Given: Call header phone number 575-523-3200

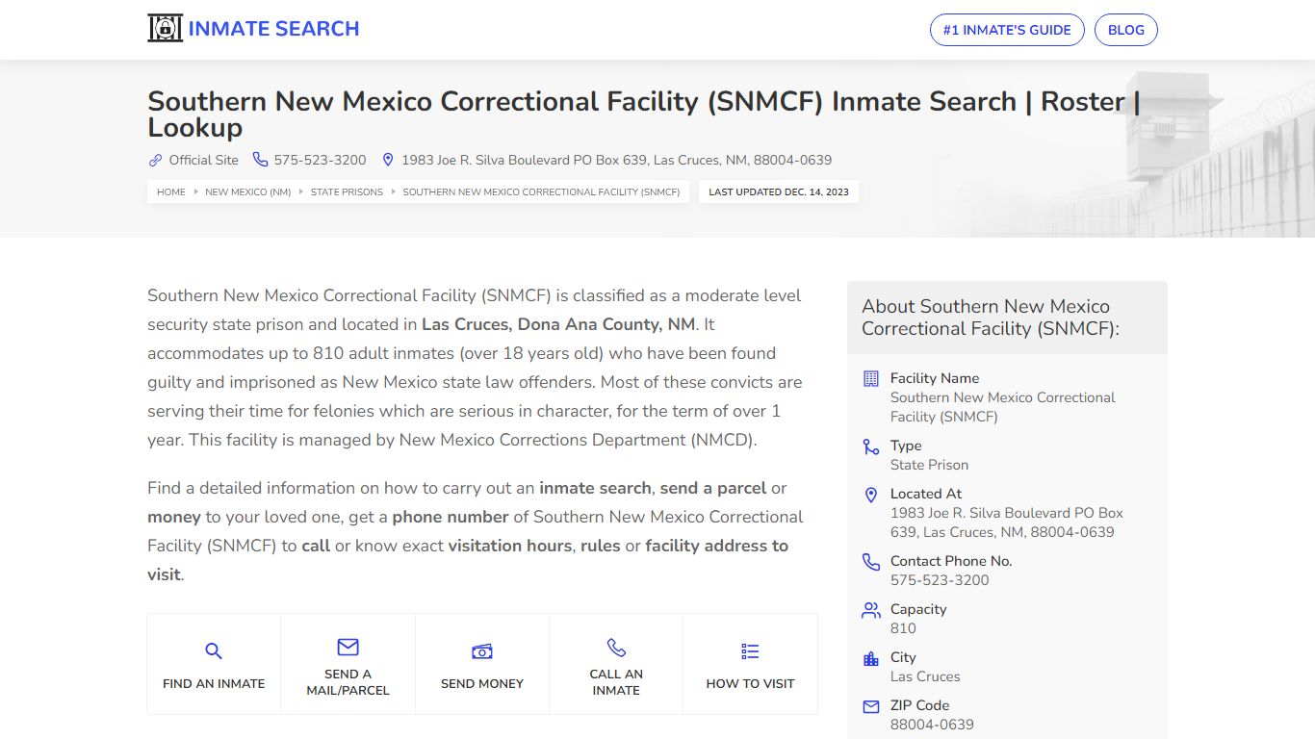Looking at the screenshot, I should [320, 160].
